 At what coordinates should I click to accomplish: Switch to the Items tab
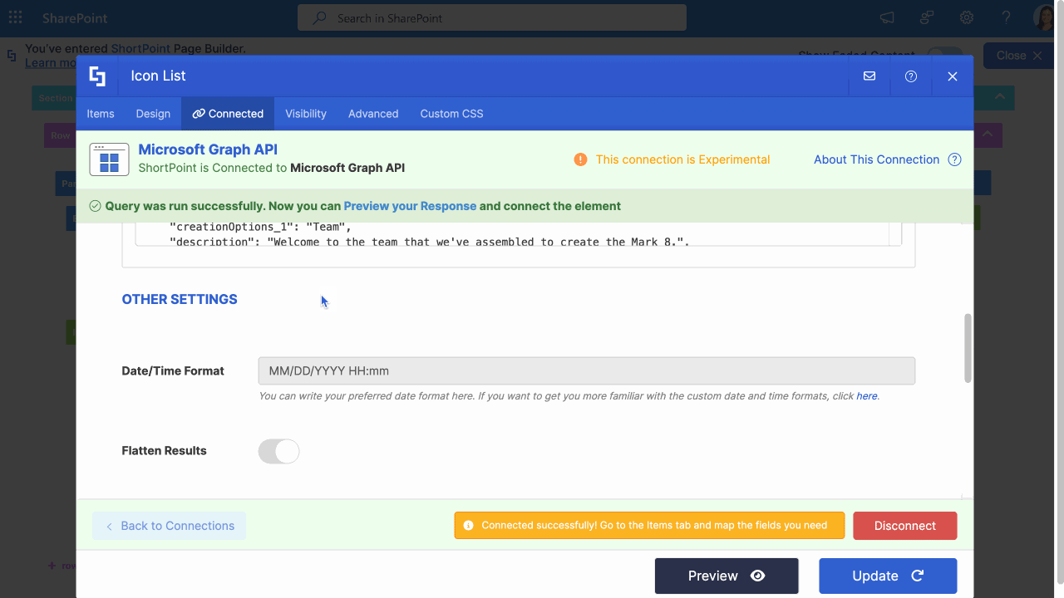click(x=101, y=114)
